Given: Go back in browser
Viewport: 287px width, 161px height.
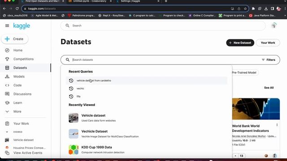Looking at the screenshot, I should pyautogui.click(x=4, y=8).
